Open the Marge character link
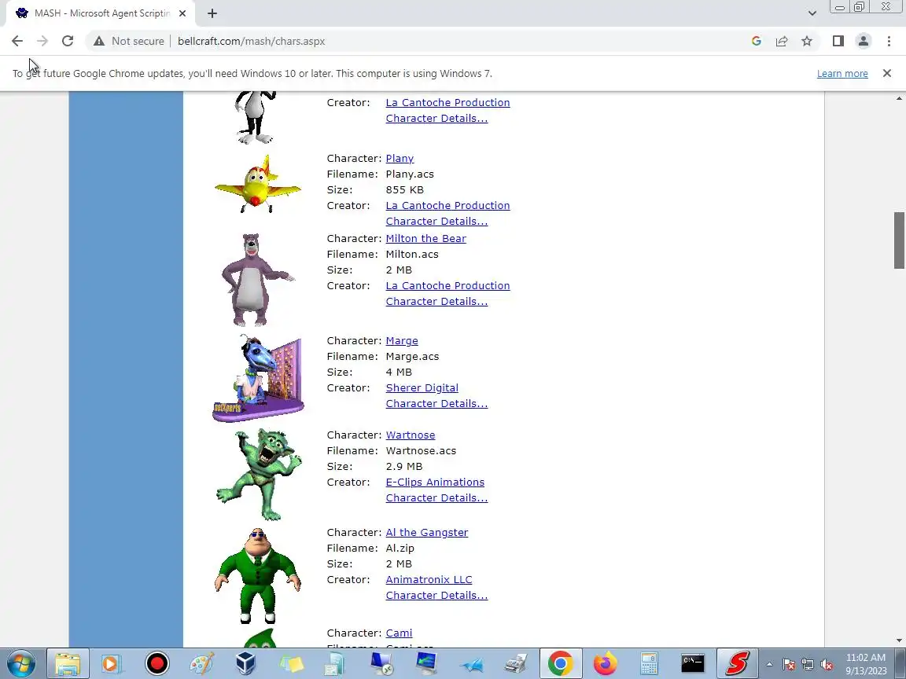906x679 pixels. point(402,340)
